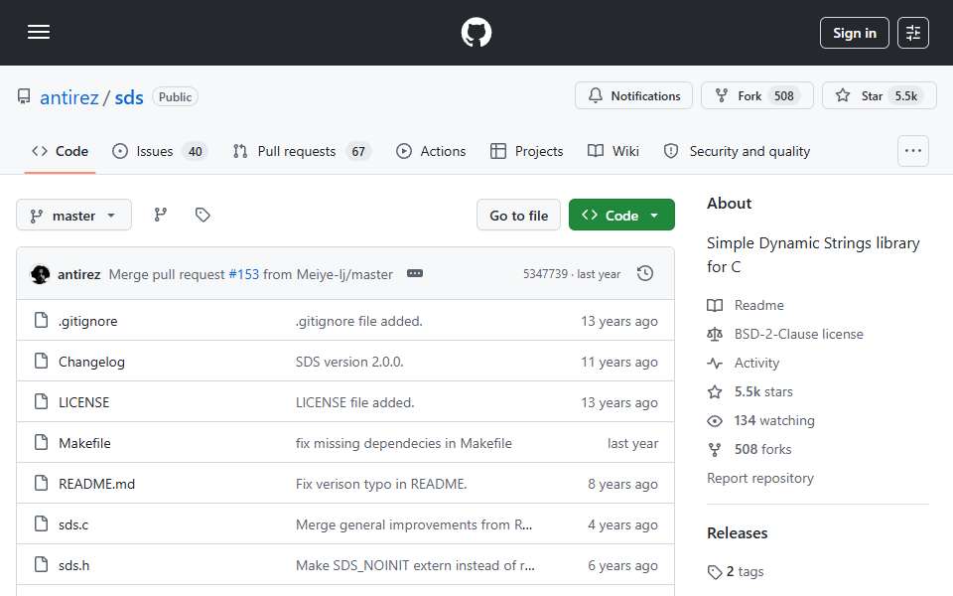Click file icon for Changelog
Image resolution: width=953 pixels, height=596 pixels.
point(41,361)
